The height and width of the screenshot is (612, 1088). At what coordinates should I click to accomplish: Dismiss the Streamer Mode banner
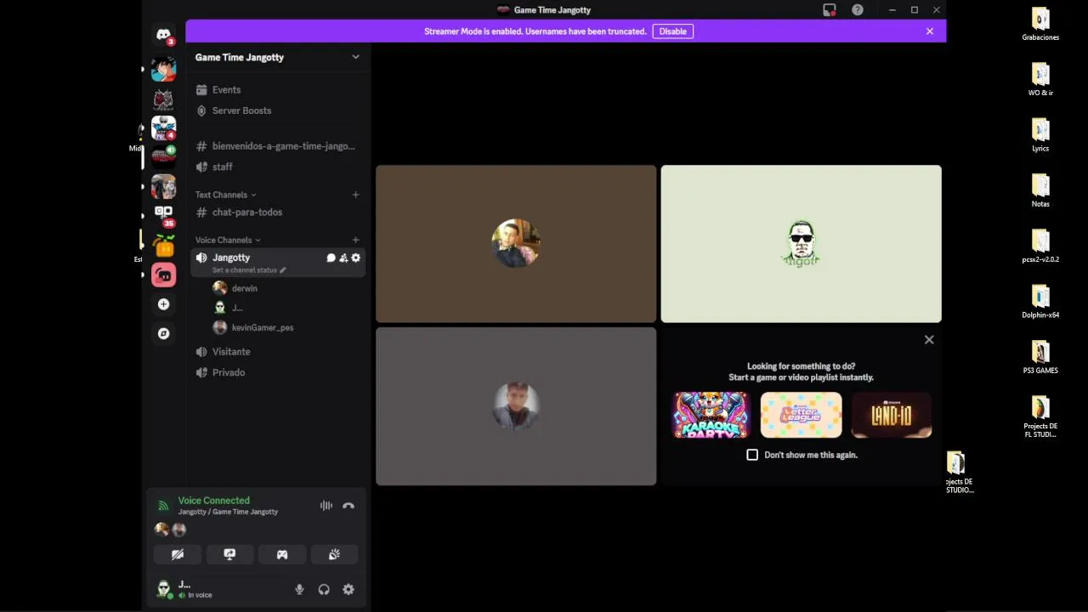930,31
